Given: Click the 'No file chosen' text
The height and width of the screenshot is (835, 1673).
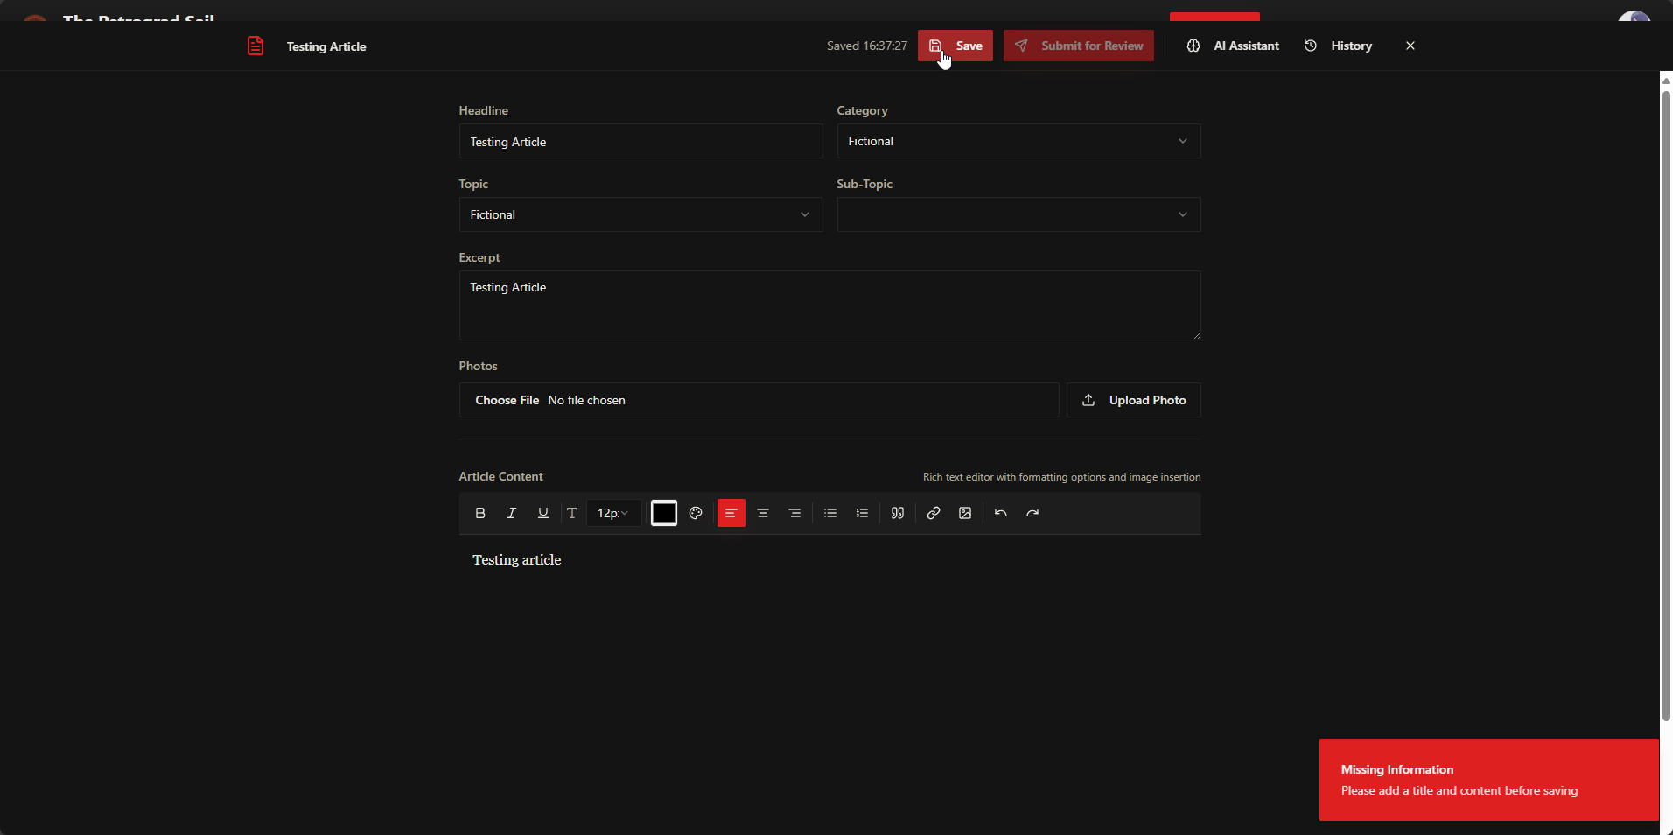Looking at the screenshot, I should click(x=586, y=400).
